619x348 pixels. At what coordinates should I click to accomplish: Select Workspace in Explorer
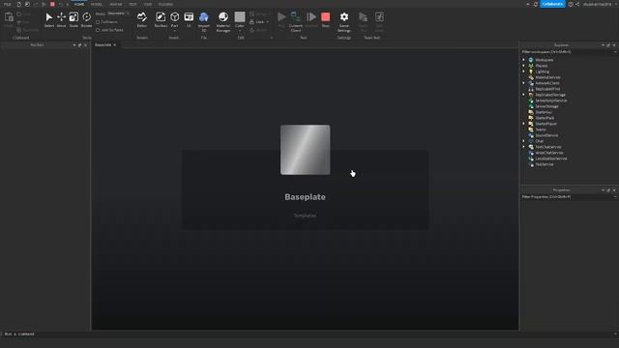coord(544,60)
